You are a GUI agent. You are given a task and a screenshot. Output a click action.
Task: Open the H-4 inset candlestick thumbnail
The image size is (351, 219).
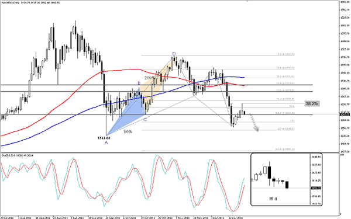[287, 179]
